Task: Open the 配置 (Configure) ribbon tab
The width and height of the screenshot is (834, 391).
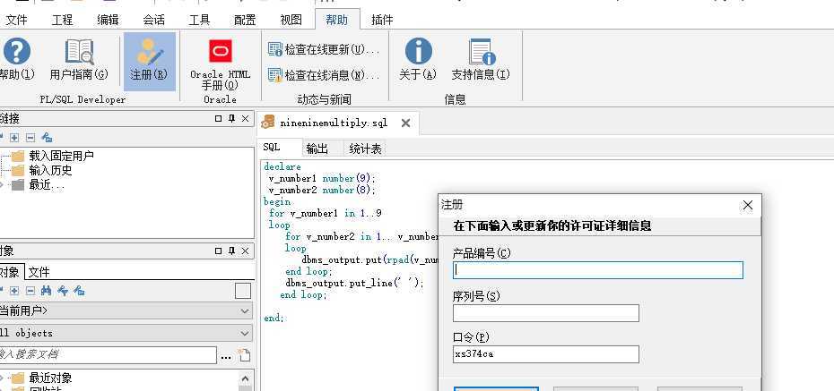Action: (245, 21)
